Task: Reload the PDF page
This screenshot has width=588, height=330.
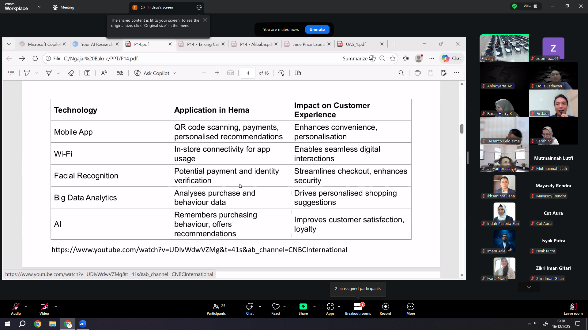Action: [x=35, y=58]
